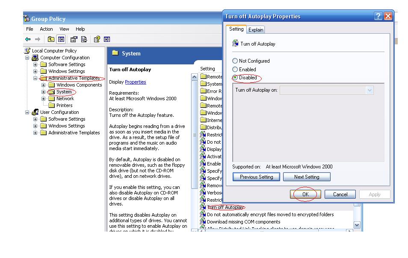Click the Distribu folder icon in the list

203,127
